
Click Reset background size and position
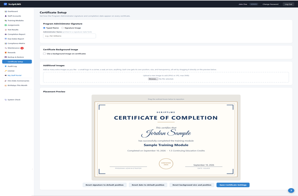pos(192,185)
